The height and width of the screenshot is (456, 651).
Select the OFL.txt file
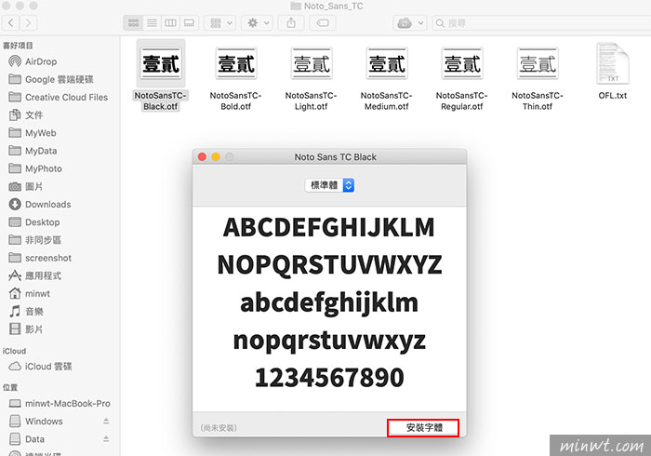pyautogui.click(x=612, y=72)
